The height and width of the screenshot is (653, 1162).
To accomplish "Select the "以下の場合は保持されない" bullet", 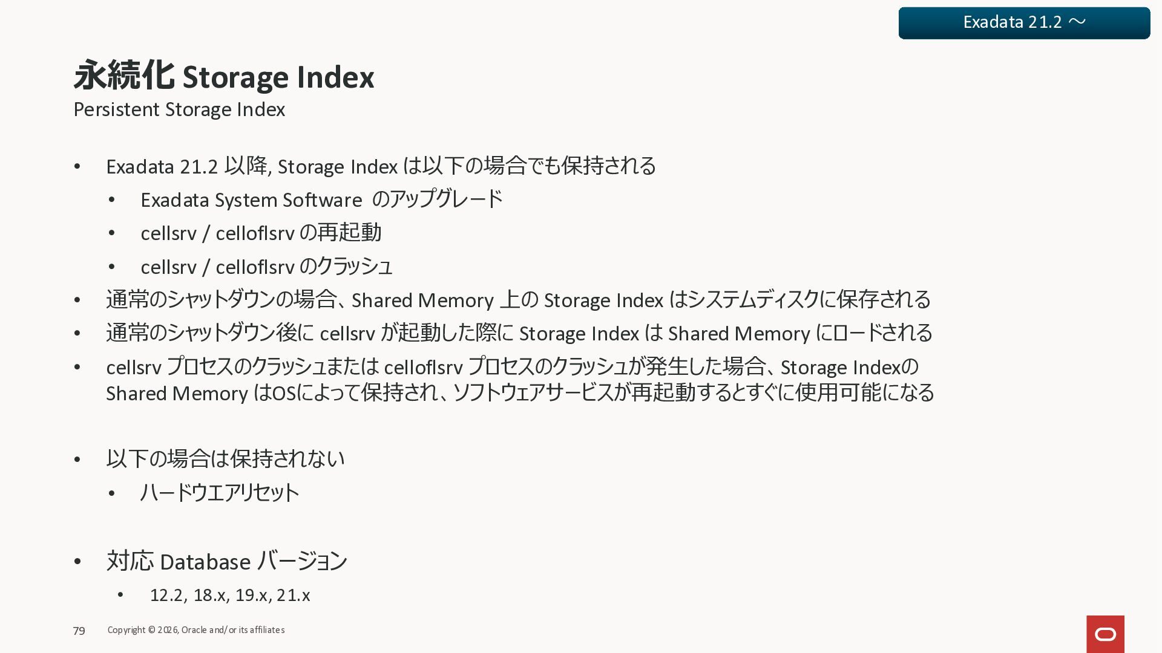I will [x=225, y=459].
